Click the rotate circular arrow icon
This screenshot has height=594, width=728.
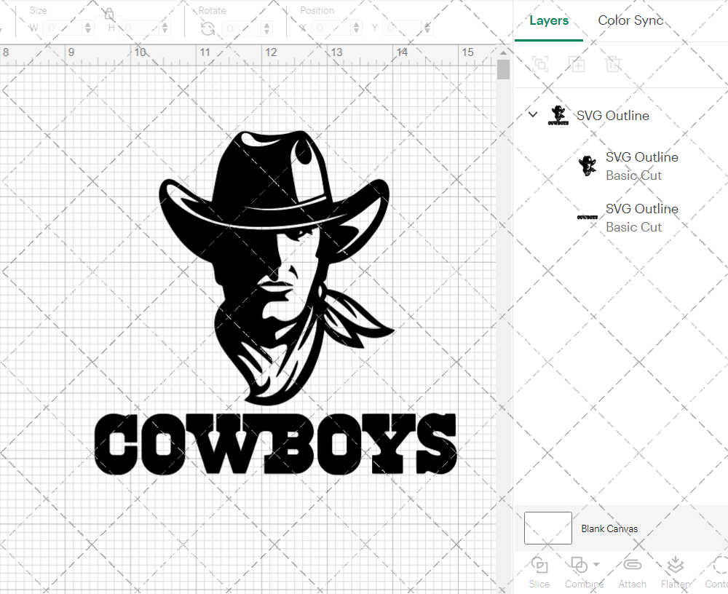tap(208, 29)
